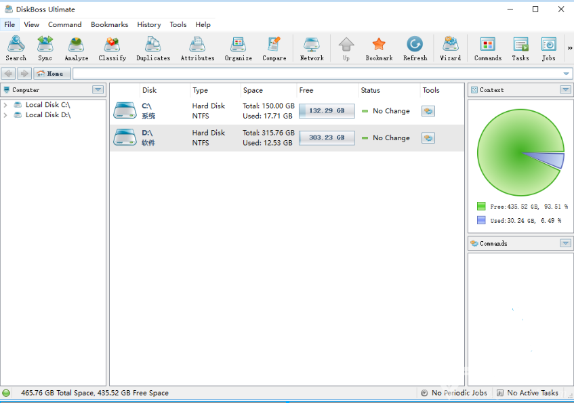The height and width of the screenshot is (403, 574).
Task: Go to the Home location
Action: click(x=52, y=74)
